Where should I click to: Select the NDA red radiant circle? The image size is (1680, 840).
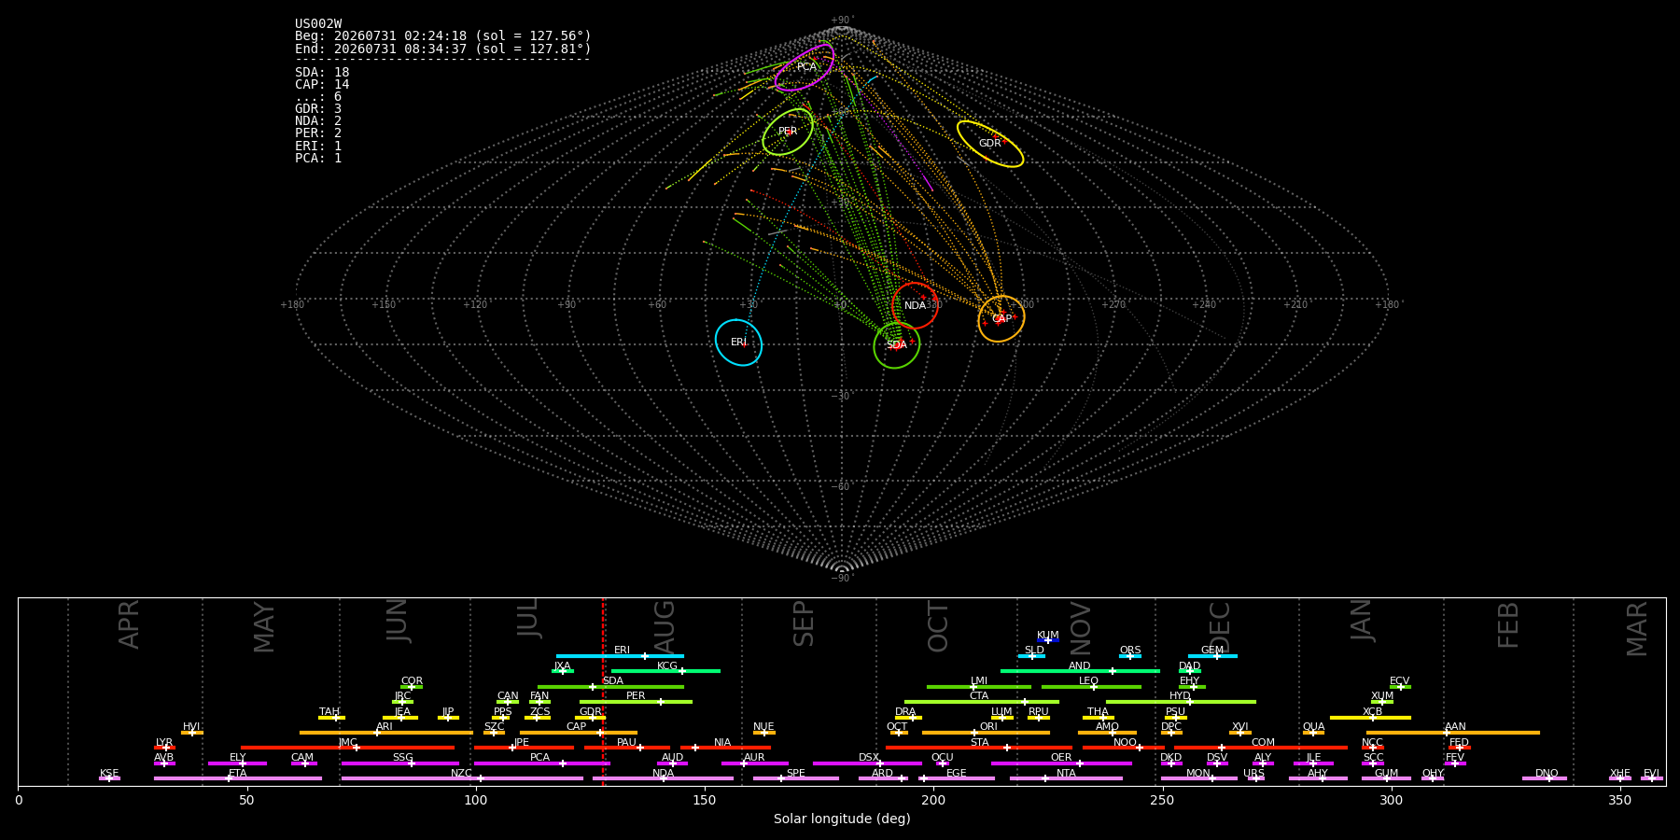coord(915,305)
